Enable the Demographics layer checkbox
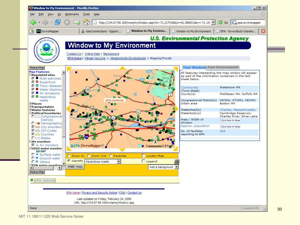This screenshot has height=225, width=300. coord(33,123)
